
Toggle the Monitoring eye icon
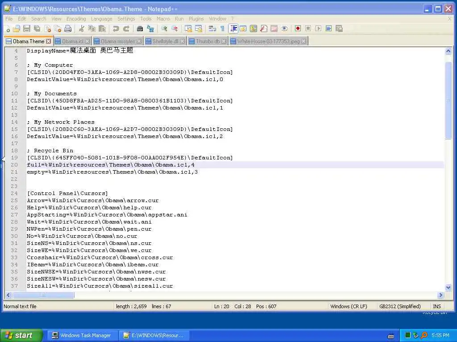[284, 28]
